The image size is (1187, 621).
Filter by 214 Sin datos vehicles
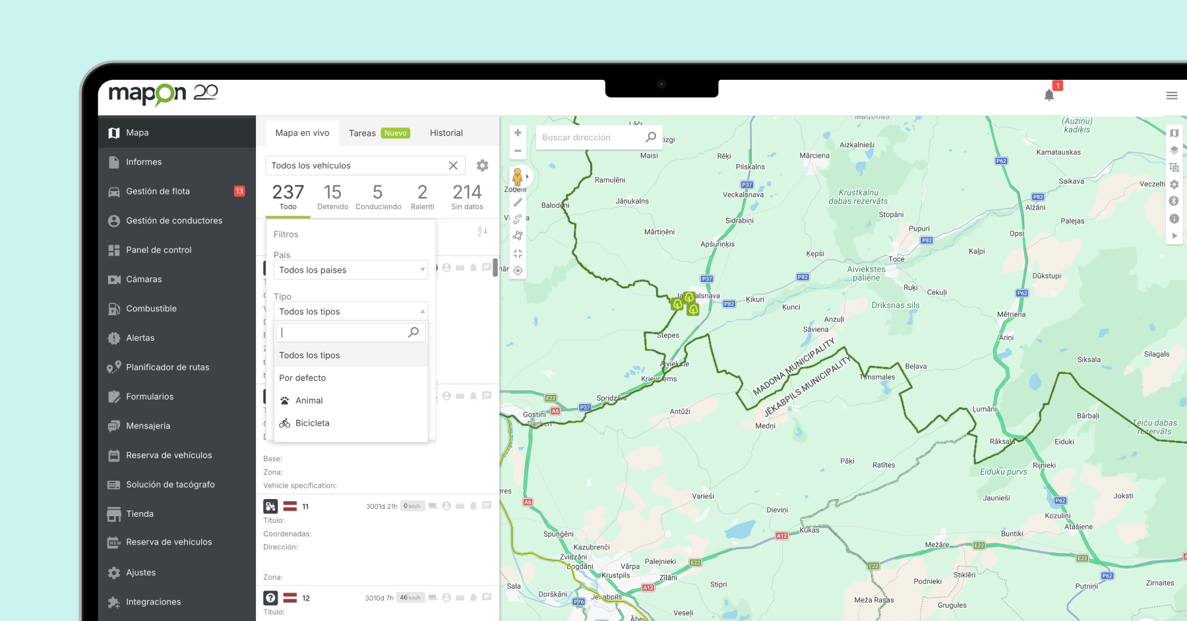point(468,197)
